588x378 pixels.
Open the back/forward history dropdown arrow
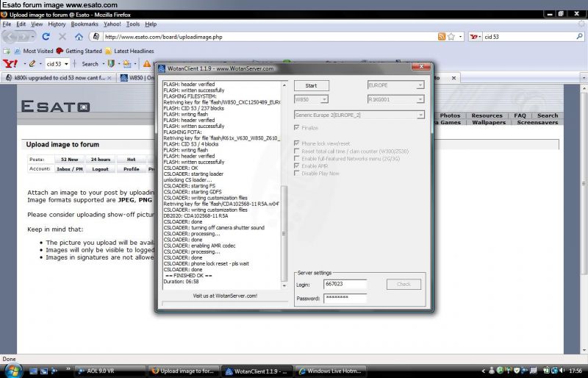[32, 37]
